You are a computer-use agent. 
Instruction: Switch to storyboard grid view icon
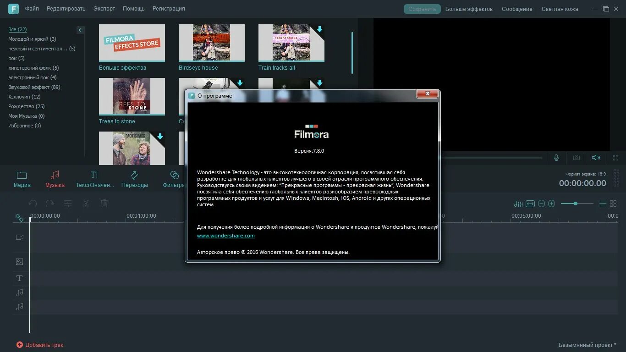[613, 203]
